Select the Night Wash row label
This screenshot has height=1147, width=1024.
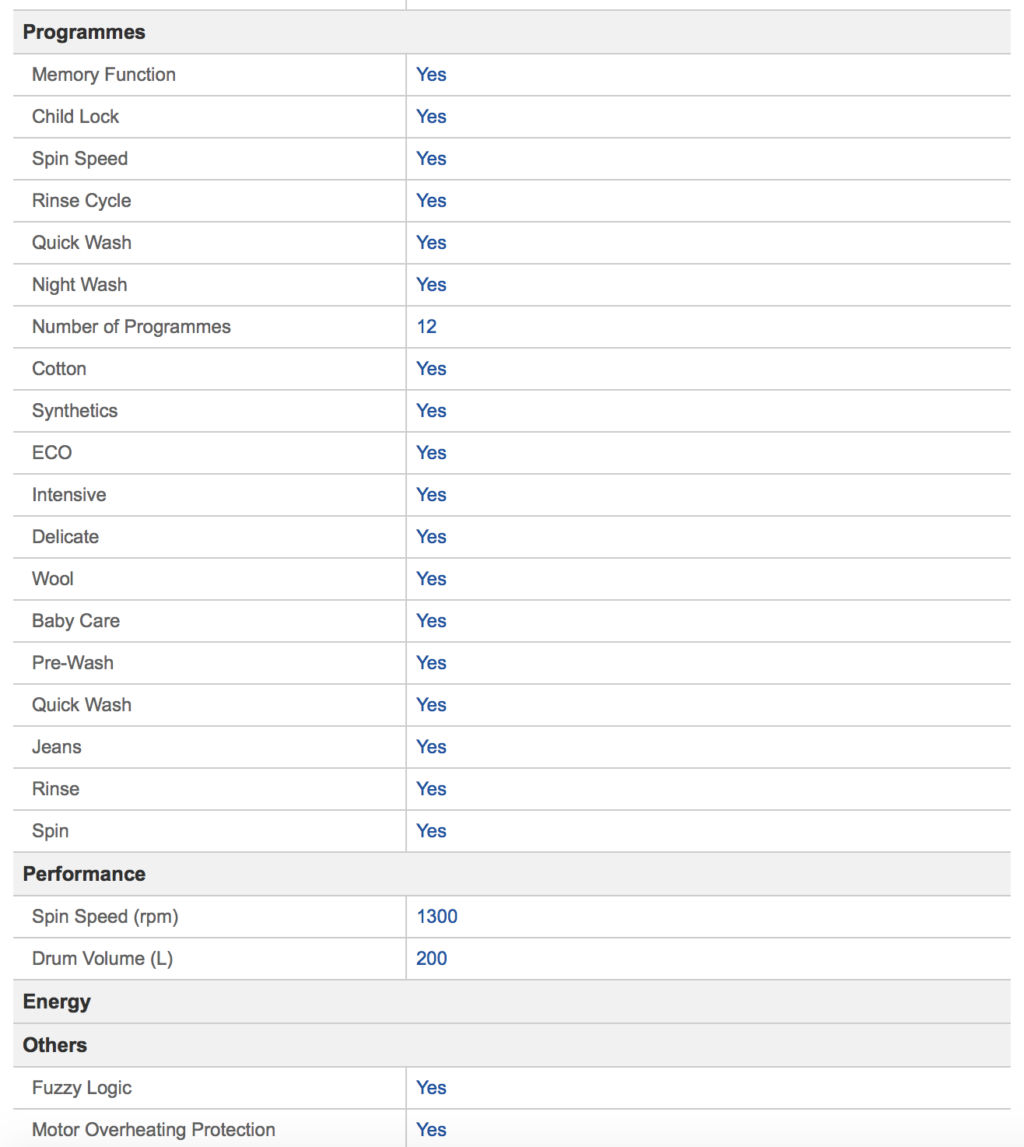[79, 285]
